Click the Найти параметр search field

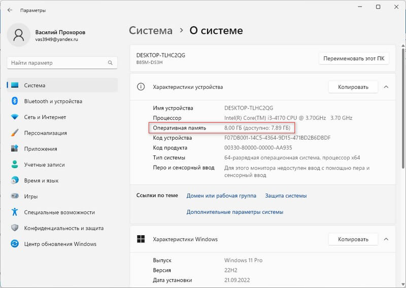click(x=62, y=63)
